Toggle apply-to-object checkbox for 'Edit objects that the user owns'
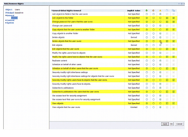 [167, 49]
